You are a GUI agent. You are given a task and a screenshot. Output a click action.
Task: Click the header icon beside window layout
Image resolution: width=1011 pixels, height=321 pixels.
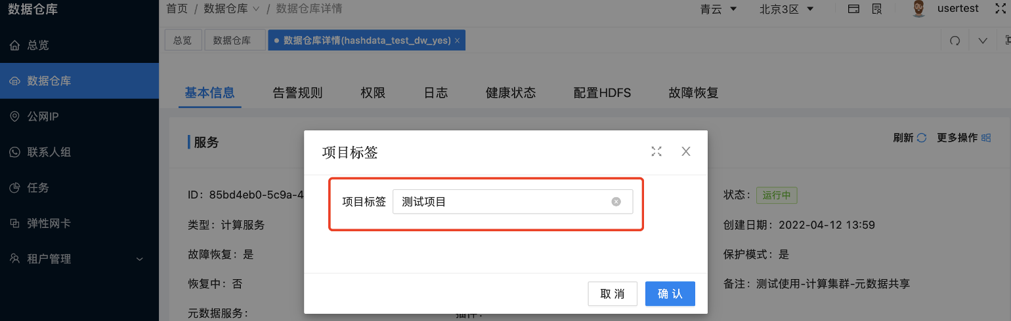point(876,9)
